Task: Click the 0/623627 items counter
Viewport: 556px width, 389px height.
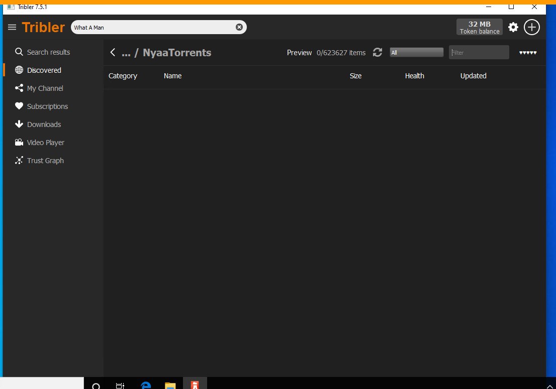Action: pyautogui.click(x=341, y=52)
